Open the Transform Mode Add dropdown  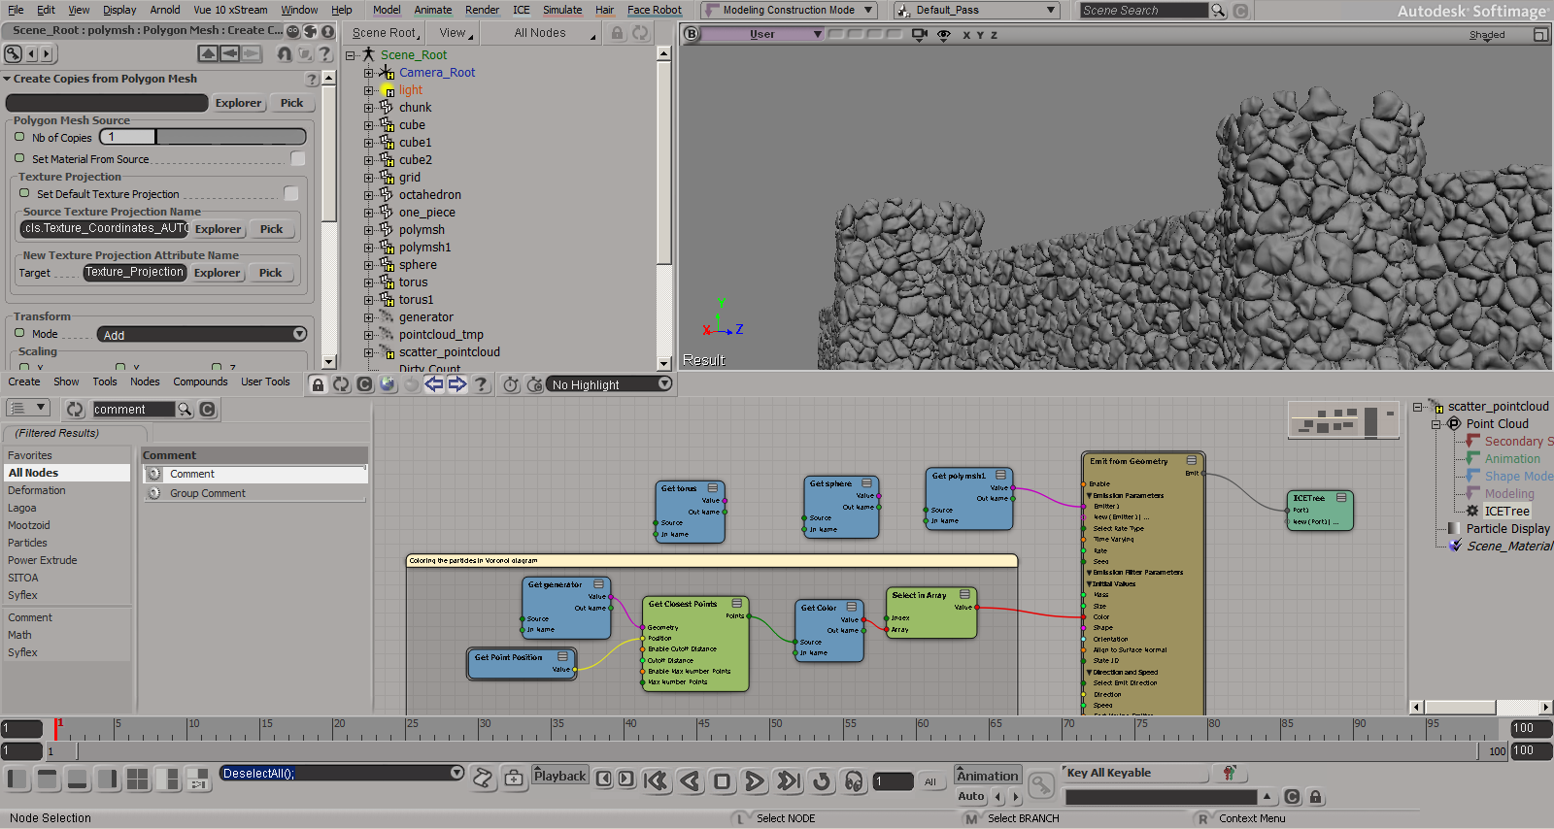(x=202, y=334)
